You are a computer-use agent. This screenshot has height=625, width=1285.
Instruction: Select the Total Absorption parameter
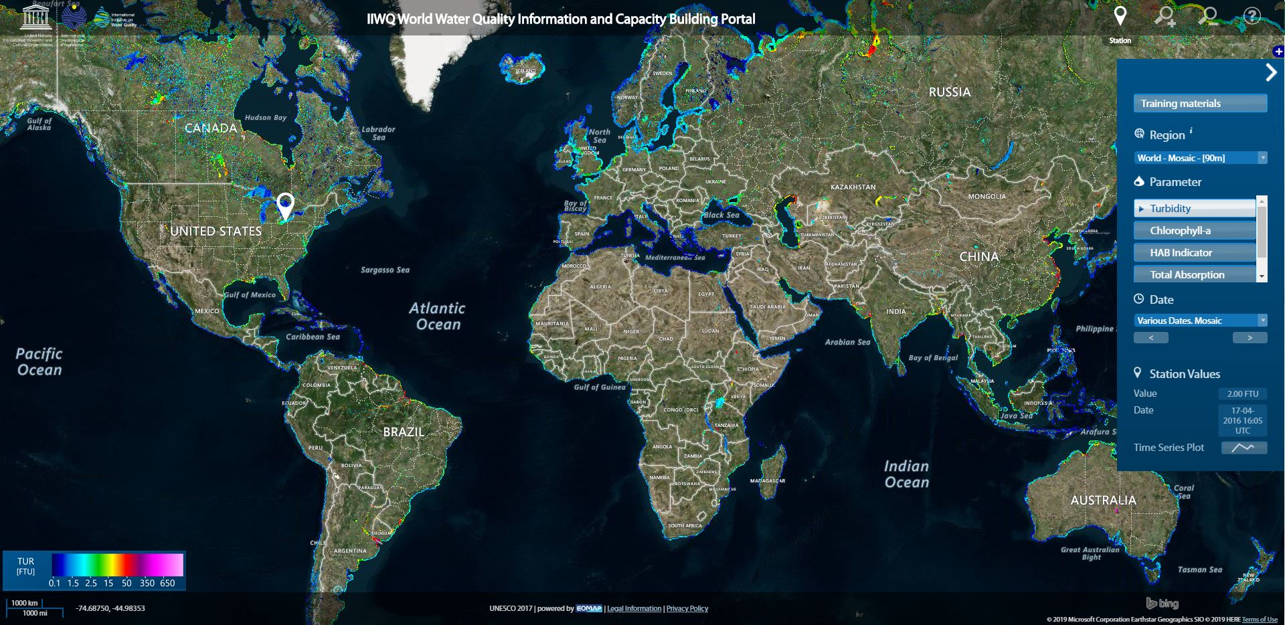point(1195,274)
